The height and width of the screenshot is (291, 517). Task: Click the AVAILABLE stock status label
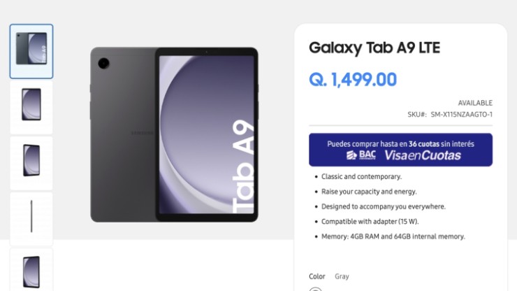(x=475, y=103)
